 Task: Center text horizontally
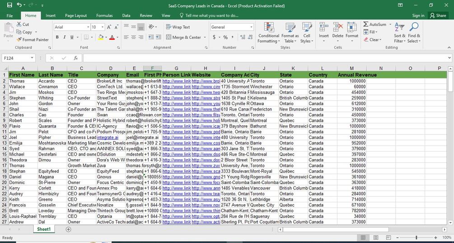tap(133, 37)
